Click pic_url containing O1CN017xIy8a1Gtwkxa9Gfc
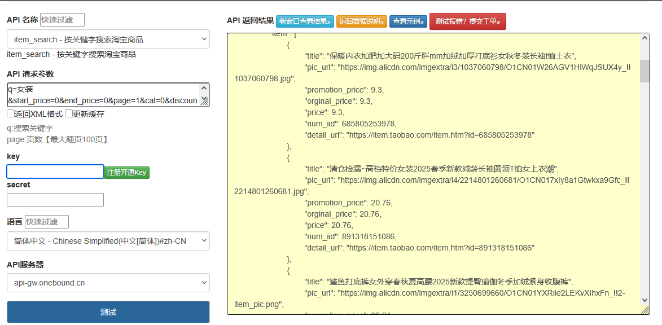662x325 pixels. (432, 186)
